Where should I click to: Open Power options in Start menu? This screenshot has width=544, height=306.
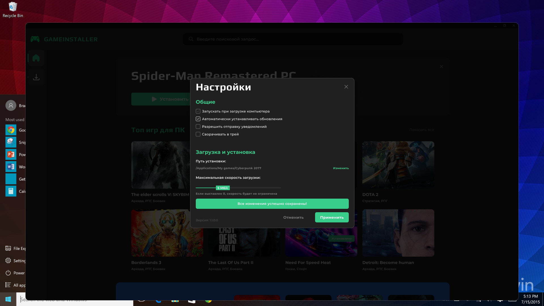[x=15, y=273]
